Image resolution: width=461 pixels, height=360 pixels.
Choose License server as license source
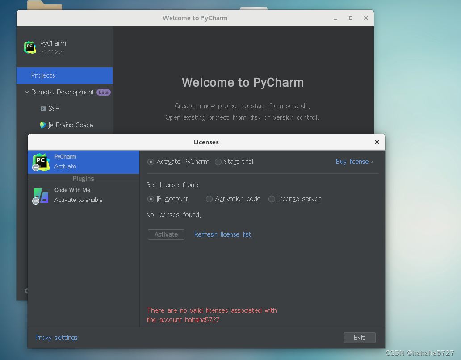pyautogui.click(x=272, y=199)
